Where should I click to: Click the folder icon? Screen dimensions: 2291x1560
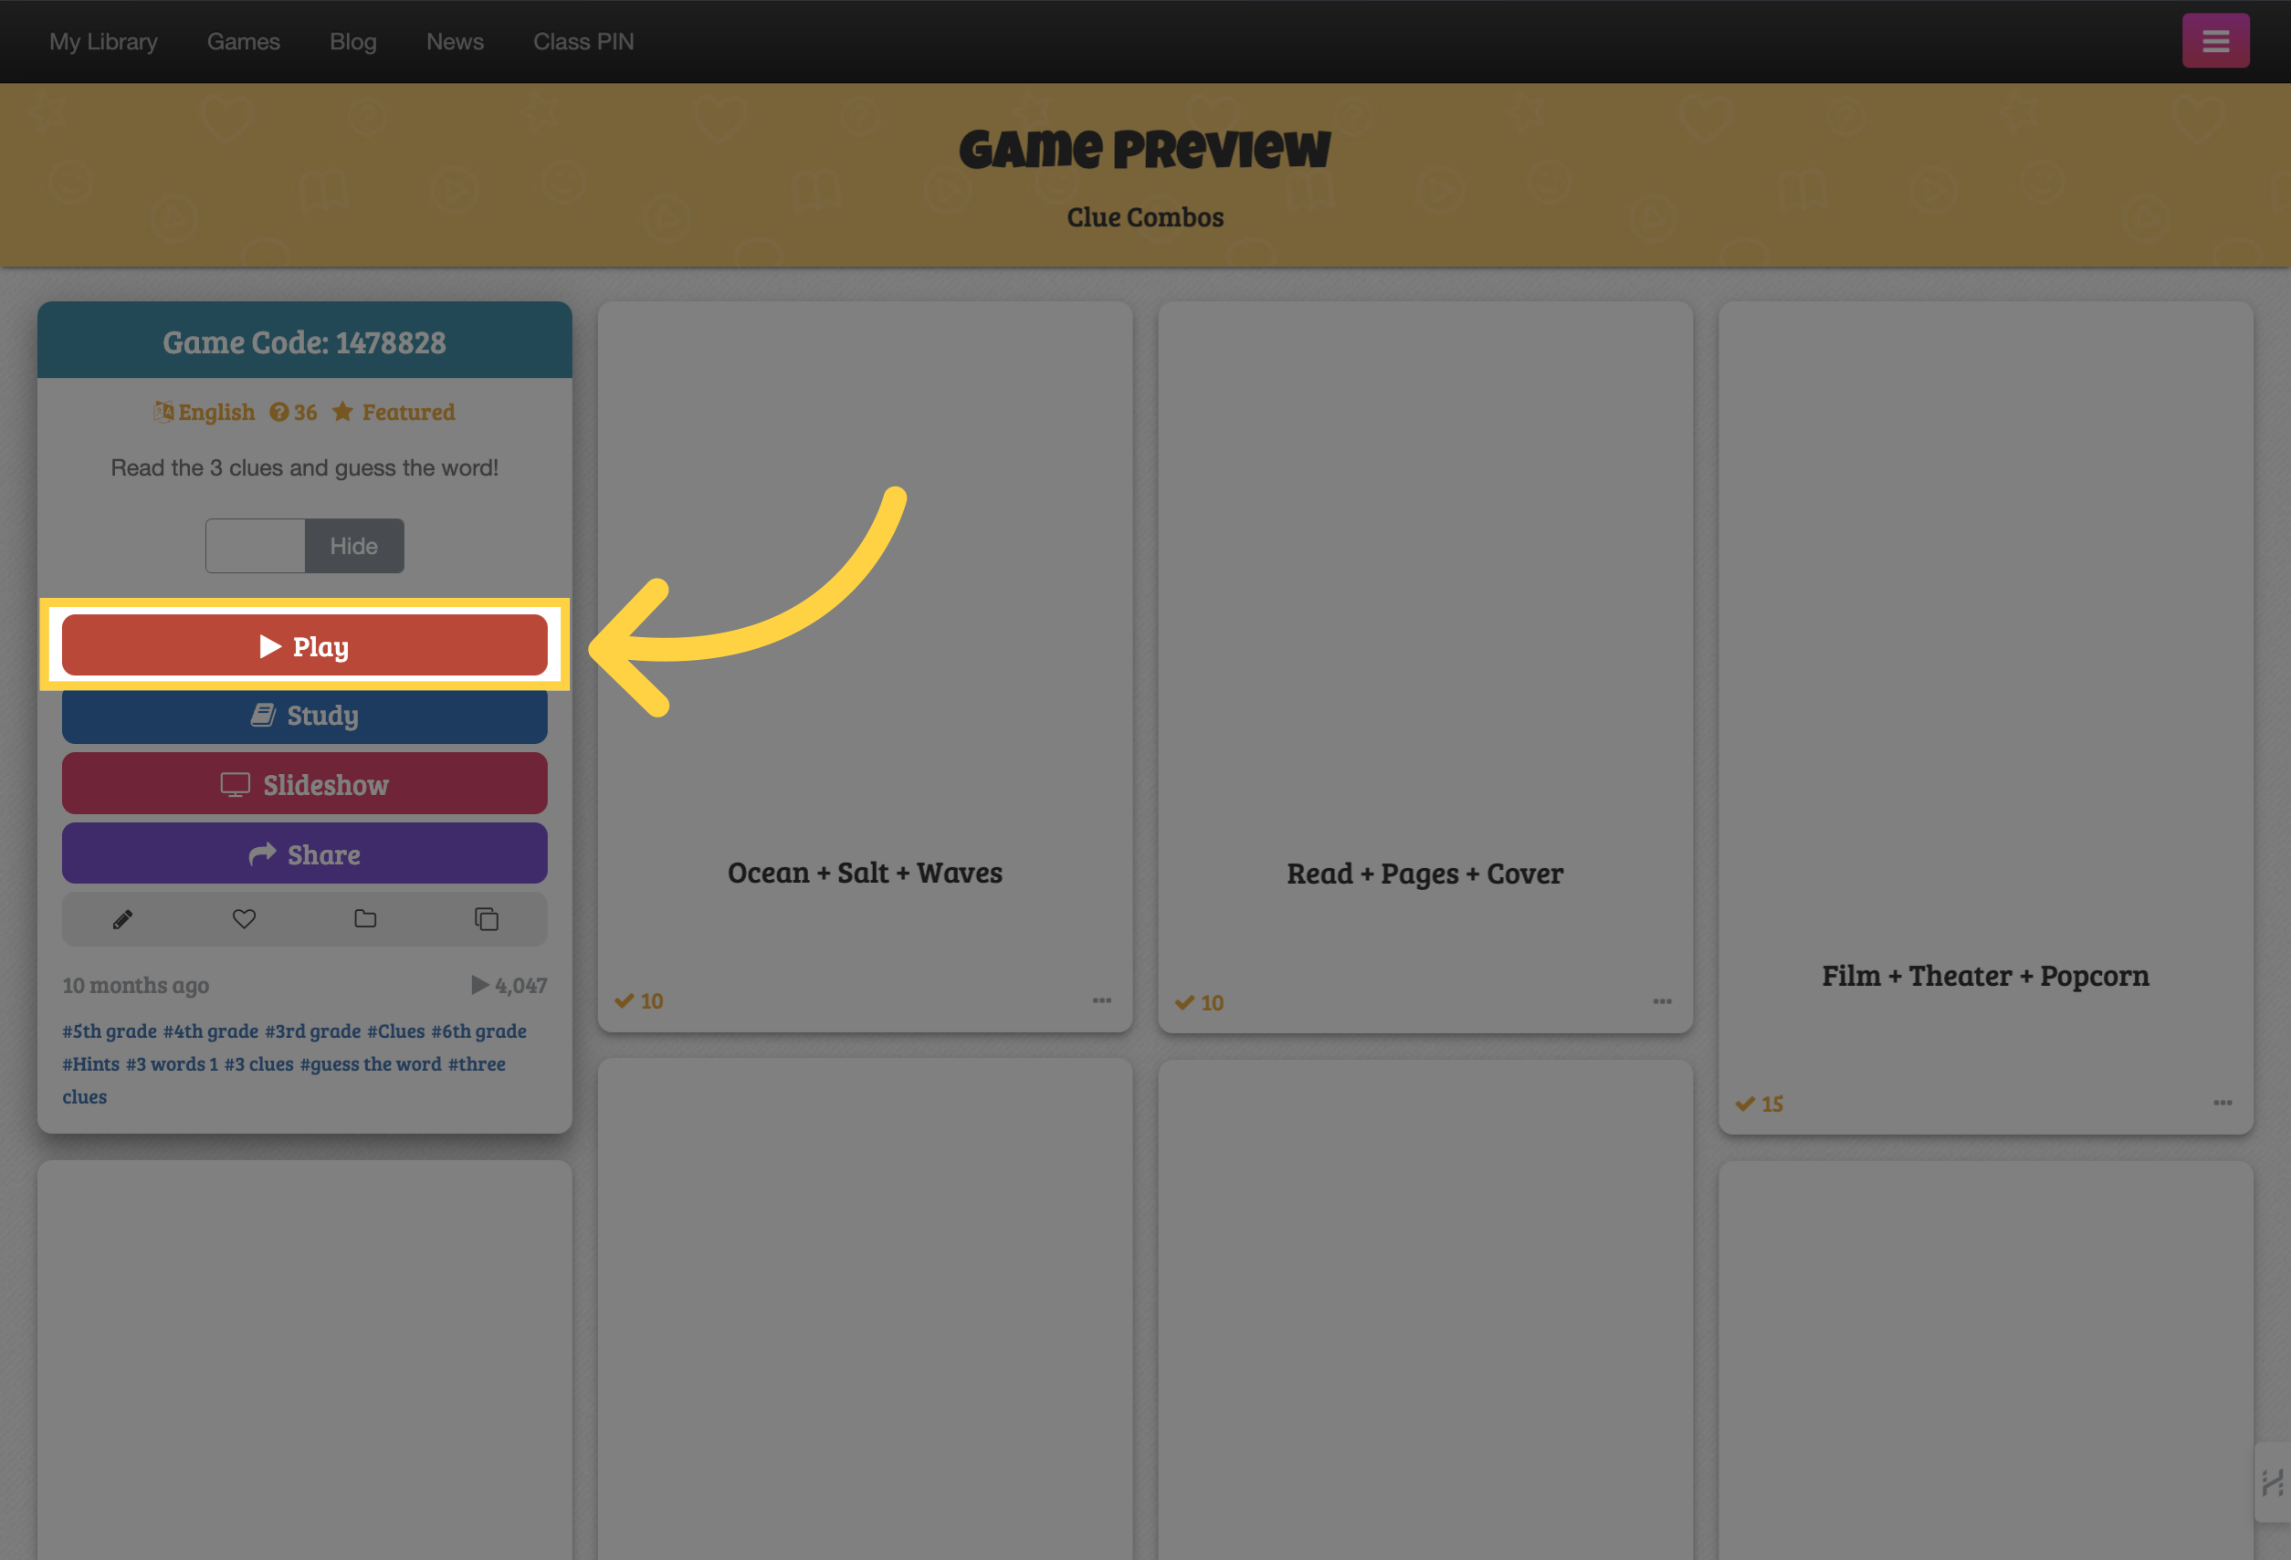[x=363, y=919]
